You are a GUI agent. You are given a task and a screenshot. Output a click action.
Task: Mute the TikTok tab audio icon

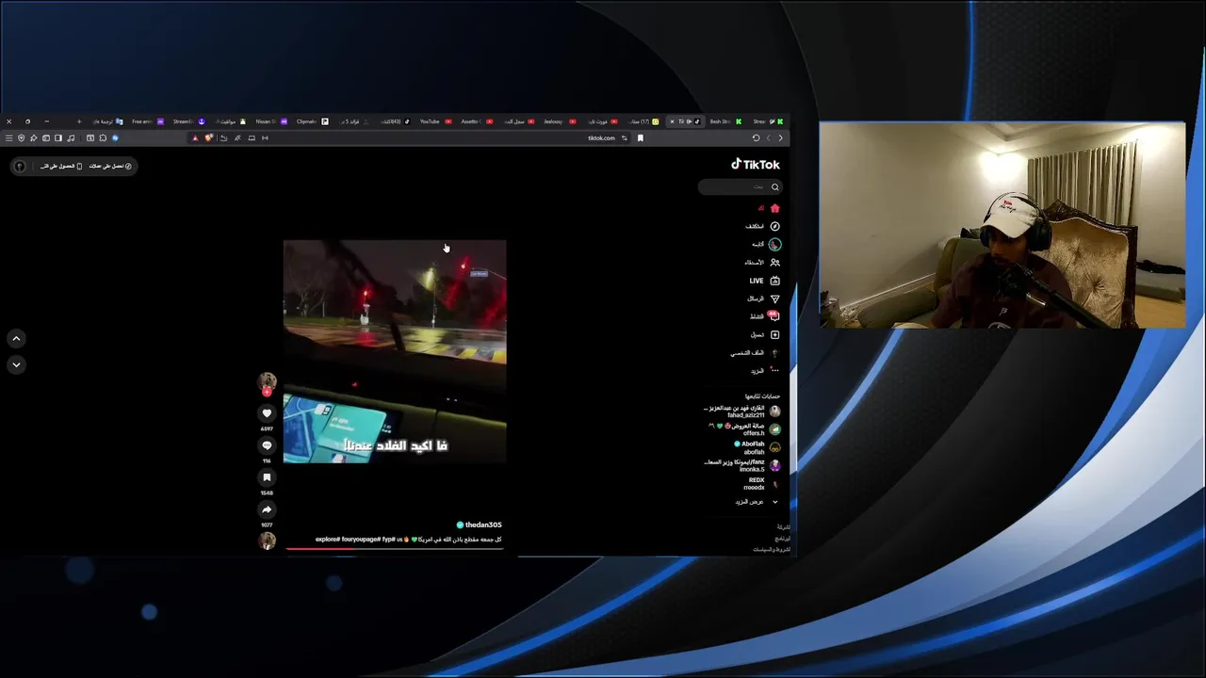(x=689, y=121)
